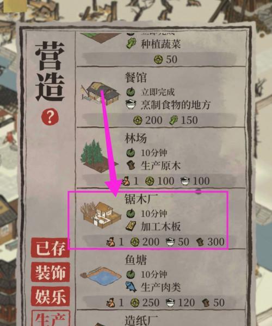Switch to the 已存 tab

point(50,248)
